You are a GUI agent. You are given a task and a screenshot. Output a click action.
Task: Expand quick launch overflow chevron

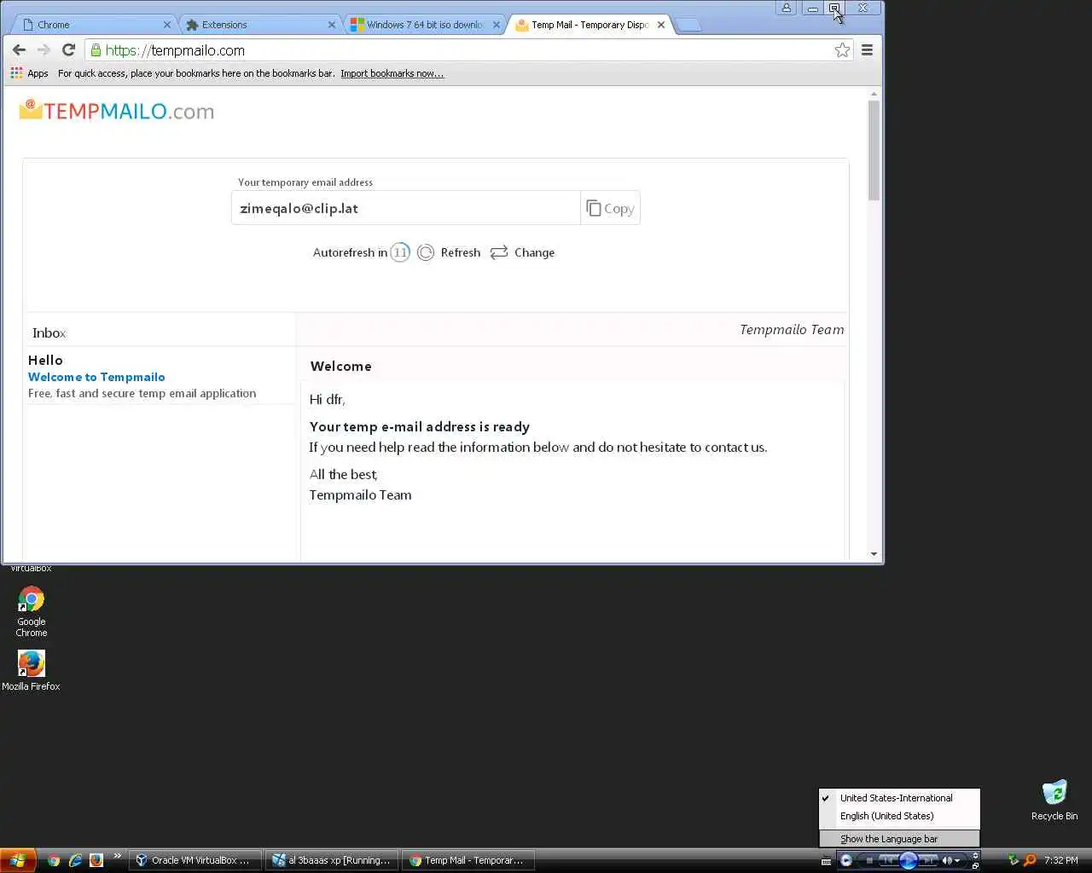click(117, 856)
